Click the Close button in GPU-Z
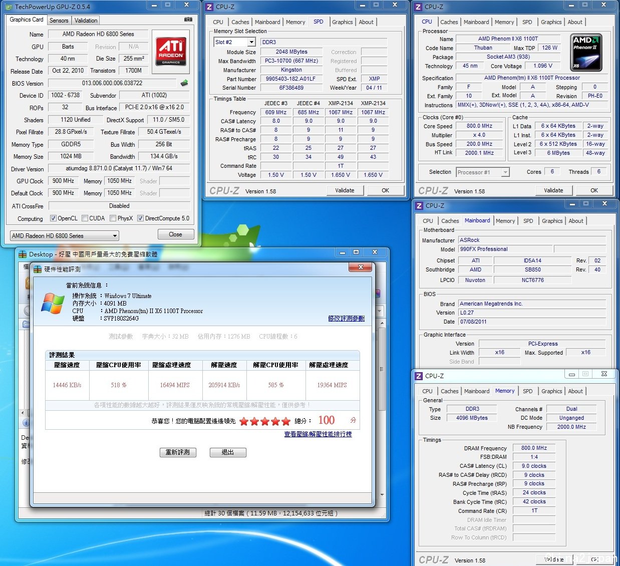 pyautogui.click(x=175, y=234)
